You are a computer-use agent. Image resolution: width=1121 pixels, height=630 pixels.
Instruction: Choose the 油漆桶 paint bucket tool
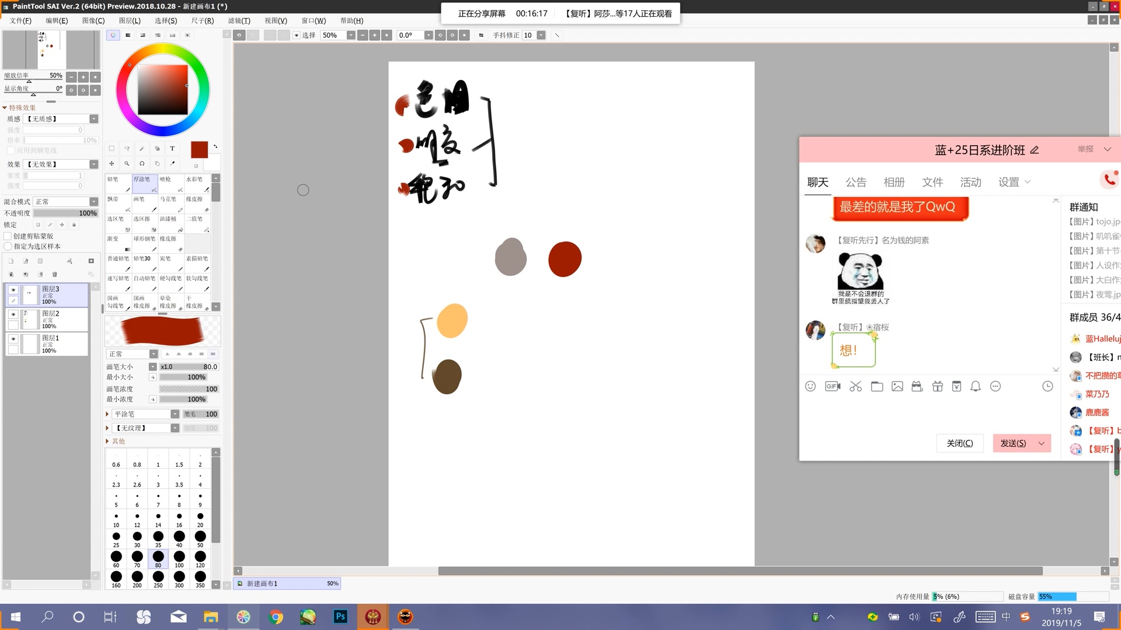click(x=171, y=223)
